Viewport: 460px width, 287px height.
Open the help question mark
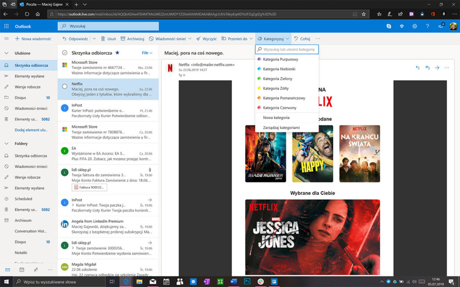(427, 26)
